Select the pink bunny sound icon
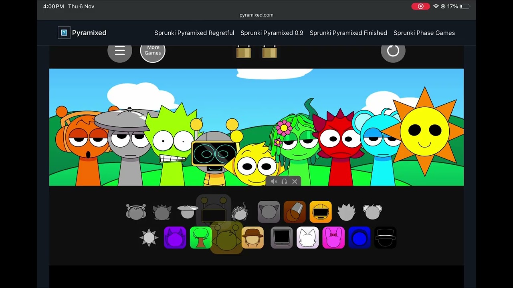This screenshot has height=288, width=513. (x=333, y=238)
